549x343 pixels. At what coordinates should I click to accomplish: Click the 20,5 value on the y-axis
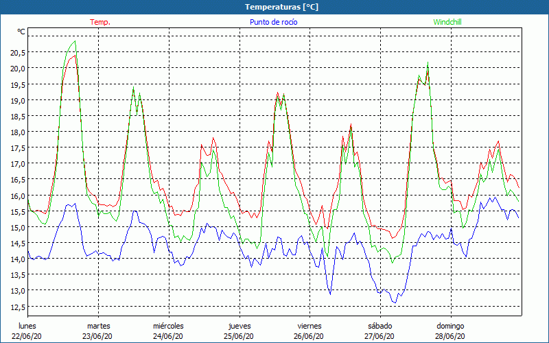pos(17,52)
